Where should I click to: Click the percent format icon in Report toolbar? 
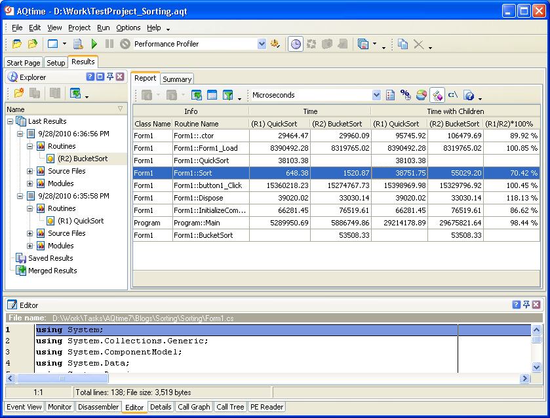pyautogui.click(x=406, y=95)
